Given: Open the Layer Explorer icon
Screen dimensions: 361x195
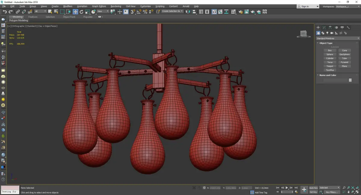Looking at the screenshot, I should click(x=207, y=12).
